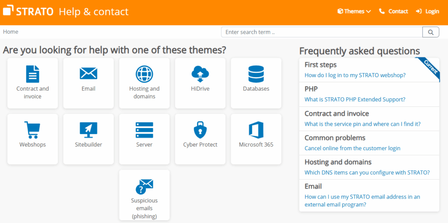
Task: Select the Microsoft 365 Office icon
Action: click(x=256, y=130)
